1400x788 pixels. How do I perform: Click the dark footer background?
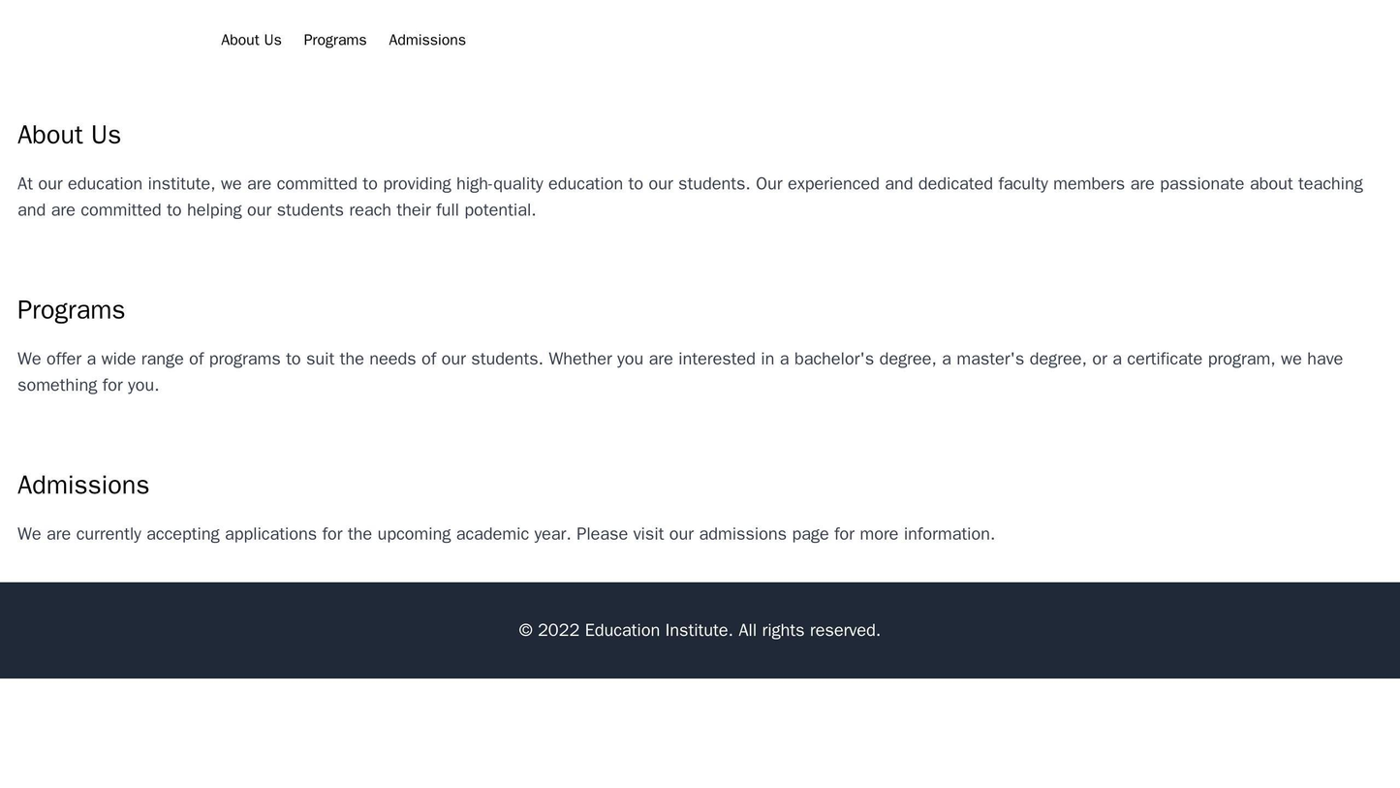tap(194, 601)
